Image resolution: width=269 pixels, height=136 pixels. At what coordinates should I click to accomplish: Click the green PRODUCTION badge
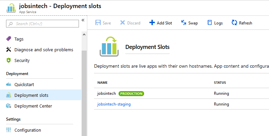131,93
